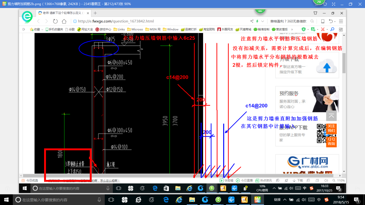Reload the page in the pictured browser
365x205 pixels.
pos(55,21)
